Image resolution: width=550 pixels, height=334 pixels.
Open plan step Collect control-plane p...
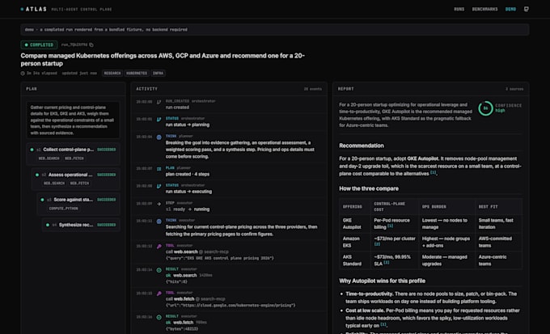pyautogui.click(x=74, y=154)
